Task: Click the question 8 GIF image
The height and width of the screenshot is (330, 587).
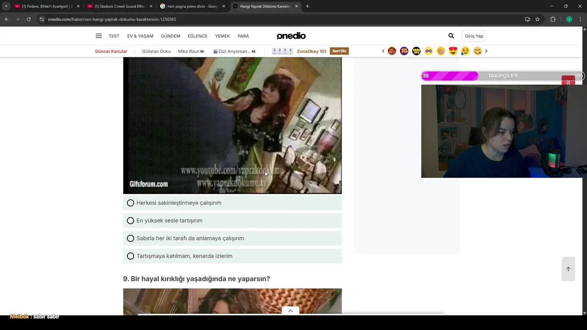Action: coord(232,125)
